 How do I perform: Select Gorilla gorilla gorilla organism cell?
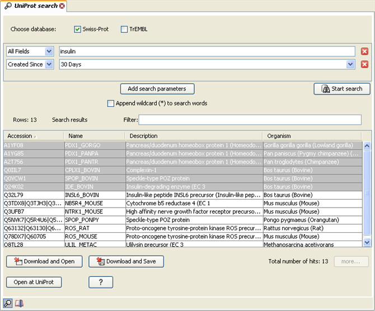tap(312, 145)
